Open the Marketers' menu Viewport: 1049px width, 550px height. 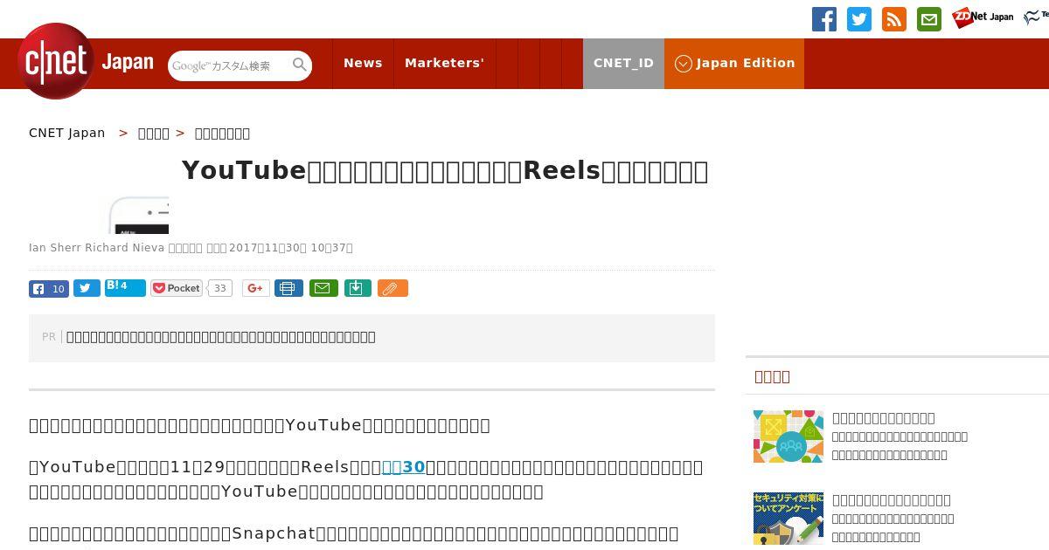click(444, 63)
